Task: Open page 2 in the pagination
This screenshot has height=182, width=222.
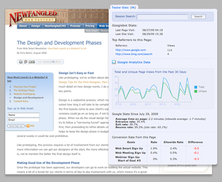Action: click(x=46, y=62)
